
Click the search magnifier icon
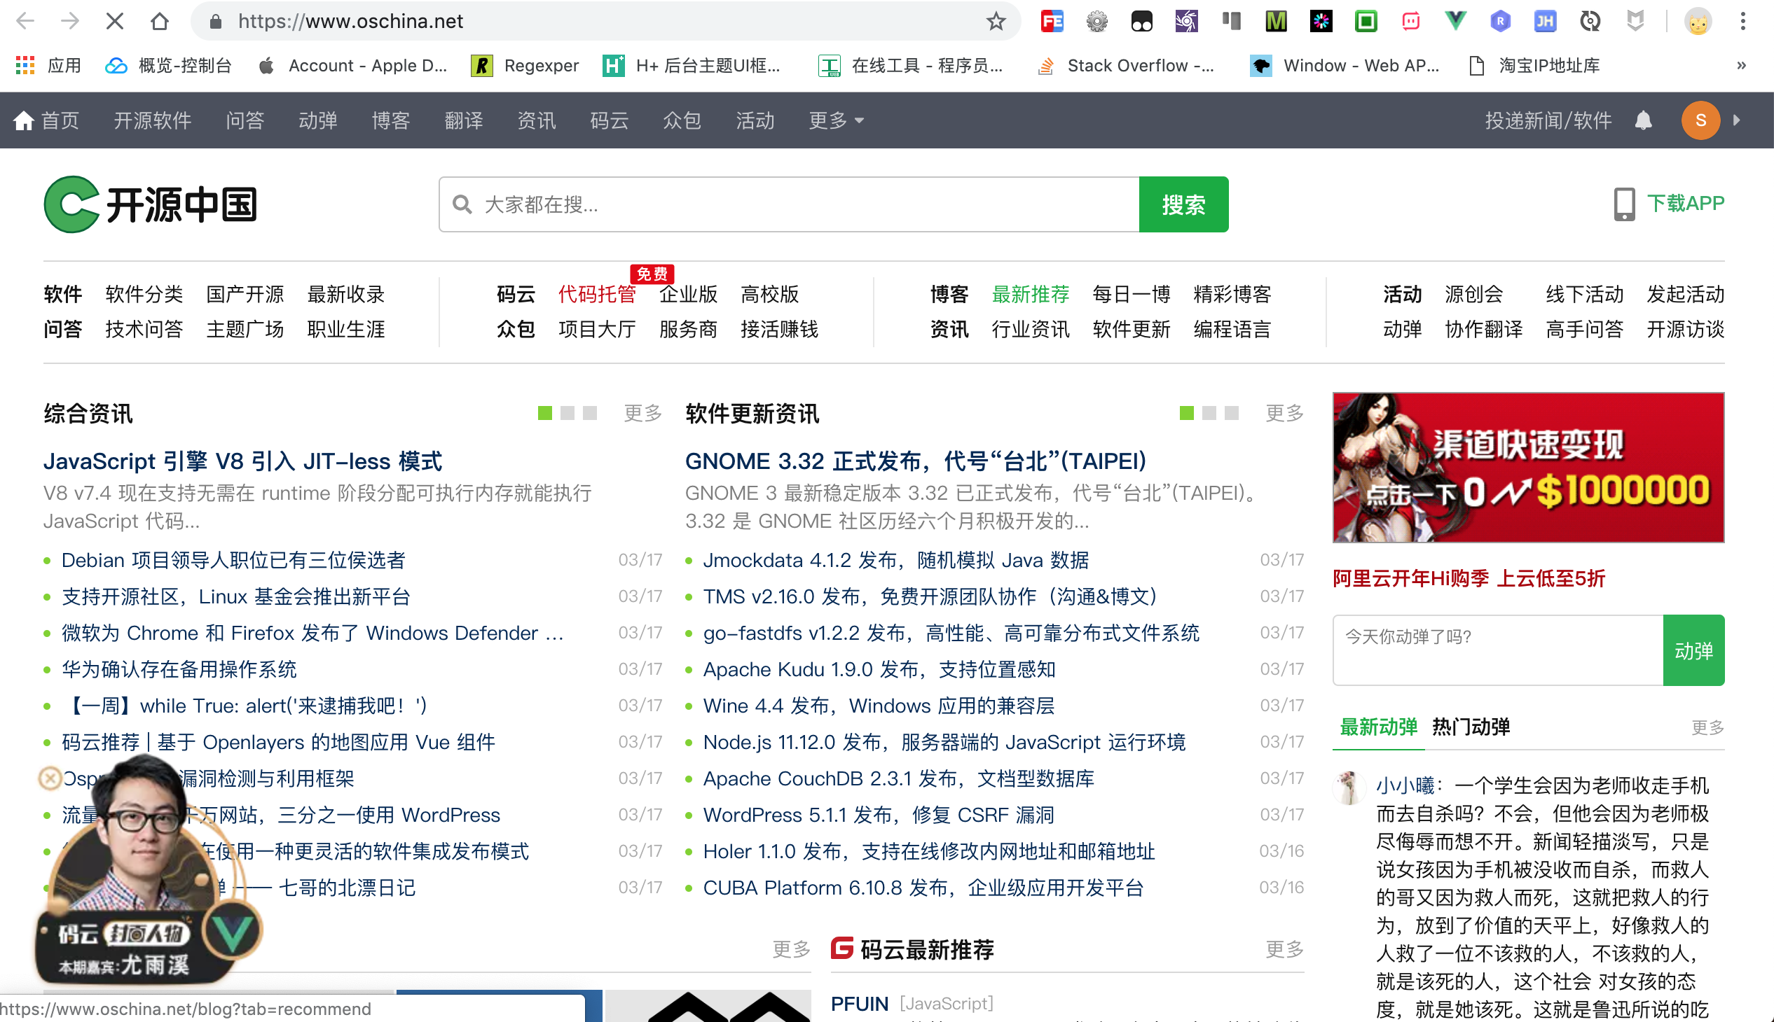(462, 204)
